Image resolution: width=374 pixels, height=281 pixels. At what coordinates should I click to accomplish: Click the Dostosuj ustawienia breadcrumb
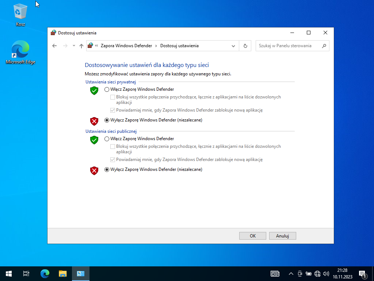(179, 46)
